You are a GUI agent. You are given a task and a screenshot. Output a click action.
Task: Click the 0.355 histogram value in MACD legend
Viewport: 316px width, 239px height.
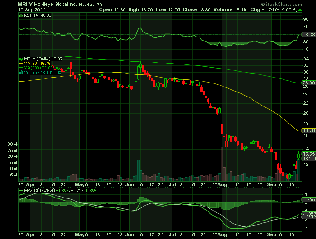[91, 190]
